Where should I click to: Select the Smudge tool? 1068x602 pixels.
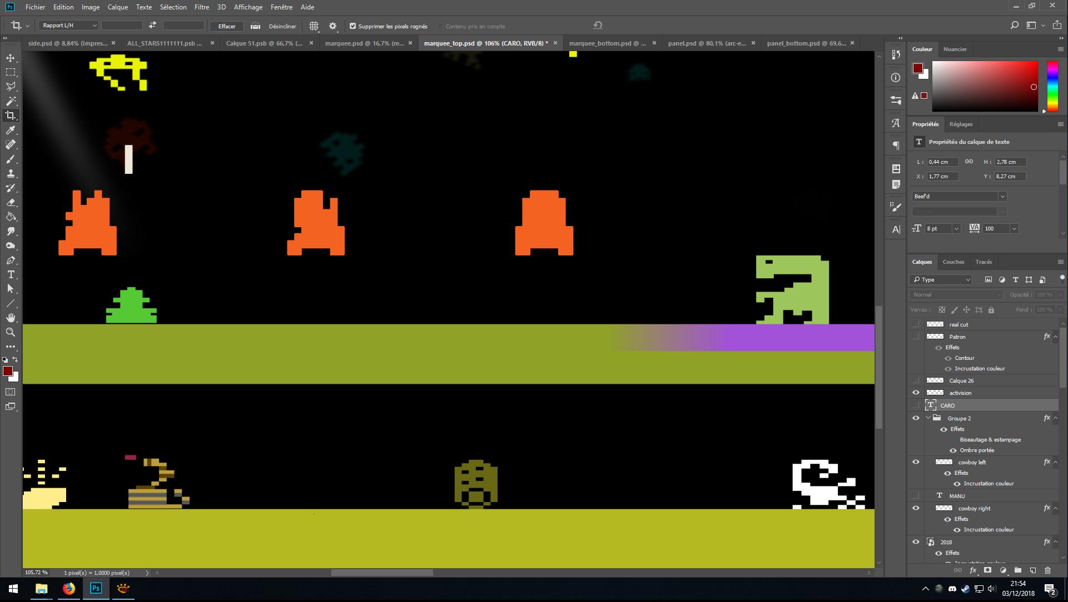[11, 231]
